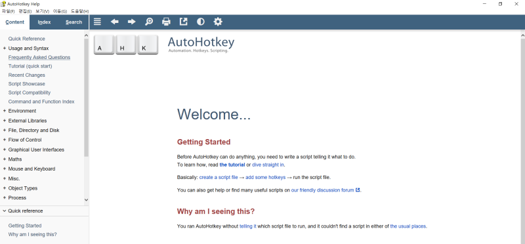525x244 pixels.
Task: Expand the Maths tree node
Action: click(5, 159)
